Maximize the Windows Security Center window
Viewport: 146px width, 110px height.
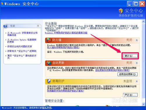pyautogui.click(x=136, y=4)
